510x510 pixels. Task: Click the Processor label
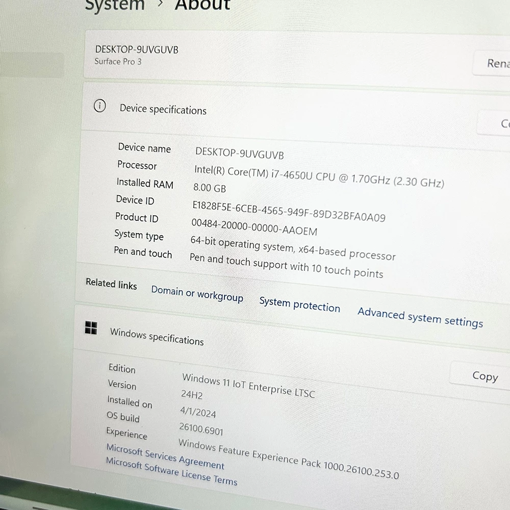pos(137,165)
